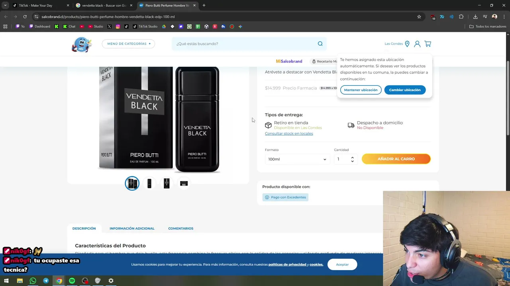
Task: Bookmark this page with the star icon
Action: pos(419,17)
